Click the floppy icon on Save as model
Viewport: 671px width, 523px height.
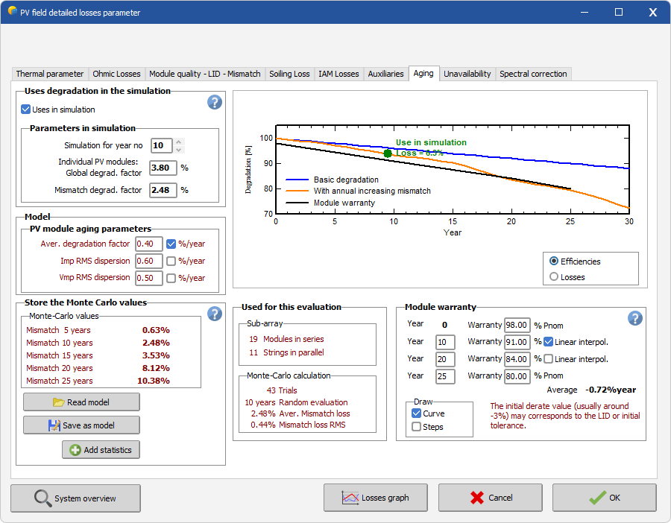click(54, 425)
